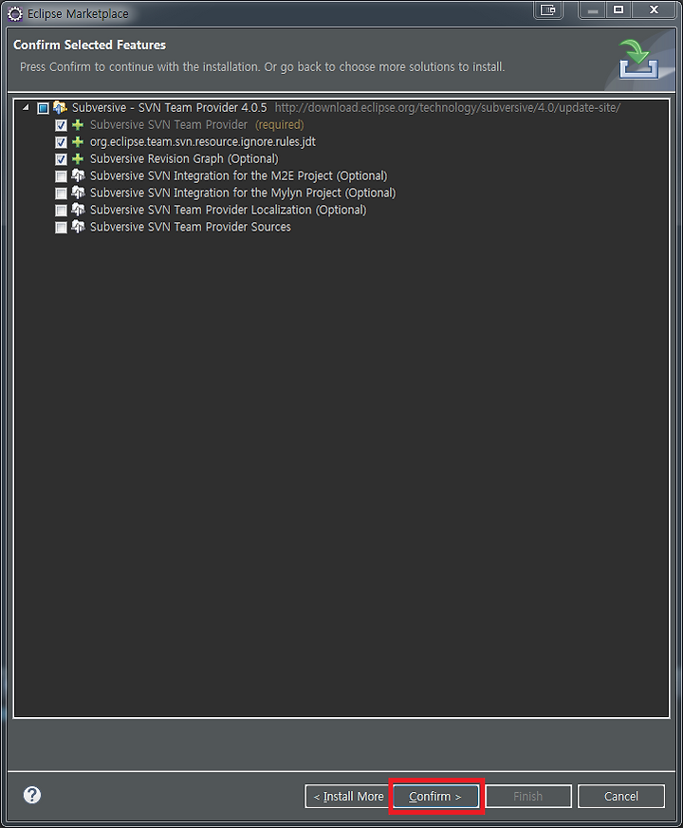This screenshot has height=828, width=683.
Task: Toggle the Subversive SVN Team Provider (required) checkbox
Action: (x=62, y=125)
